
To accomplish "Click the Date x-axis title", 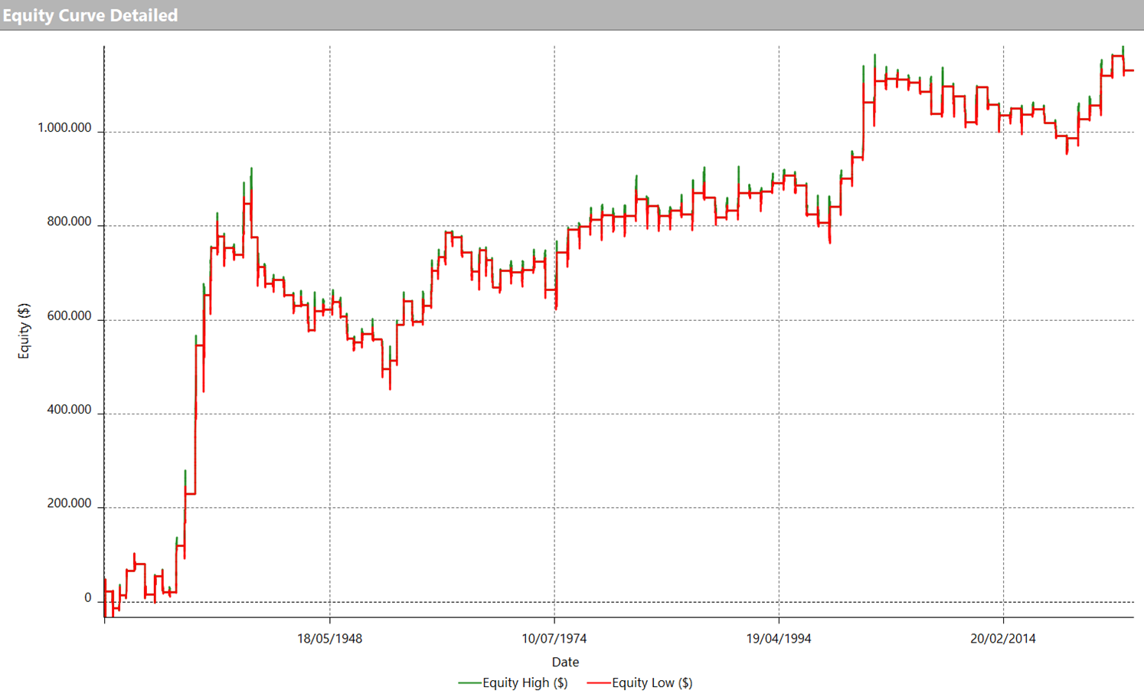I will pyautogui.click(x=565, y=662).
